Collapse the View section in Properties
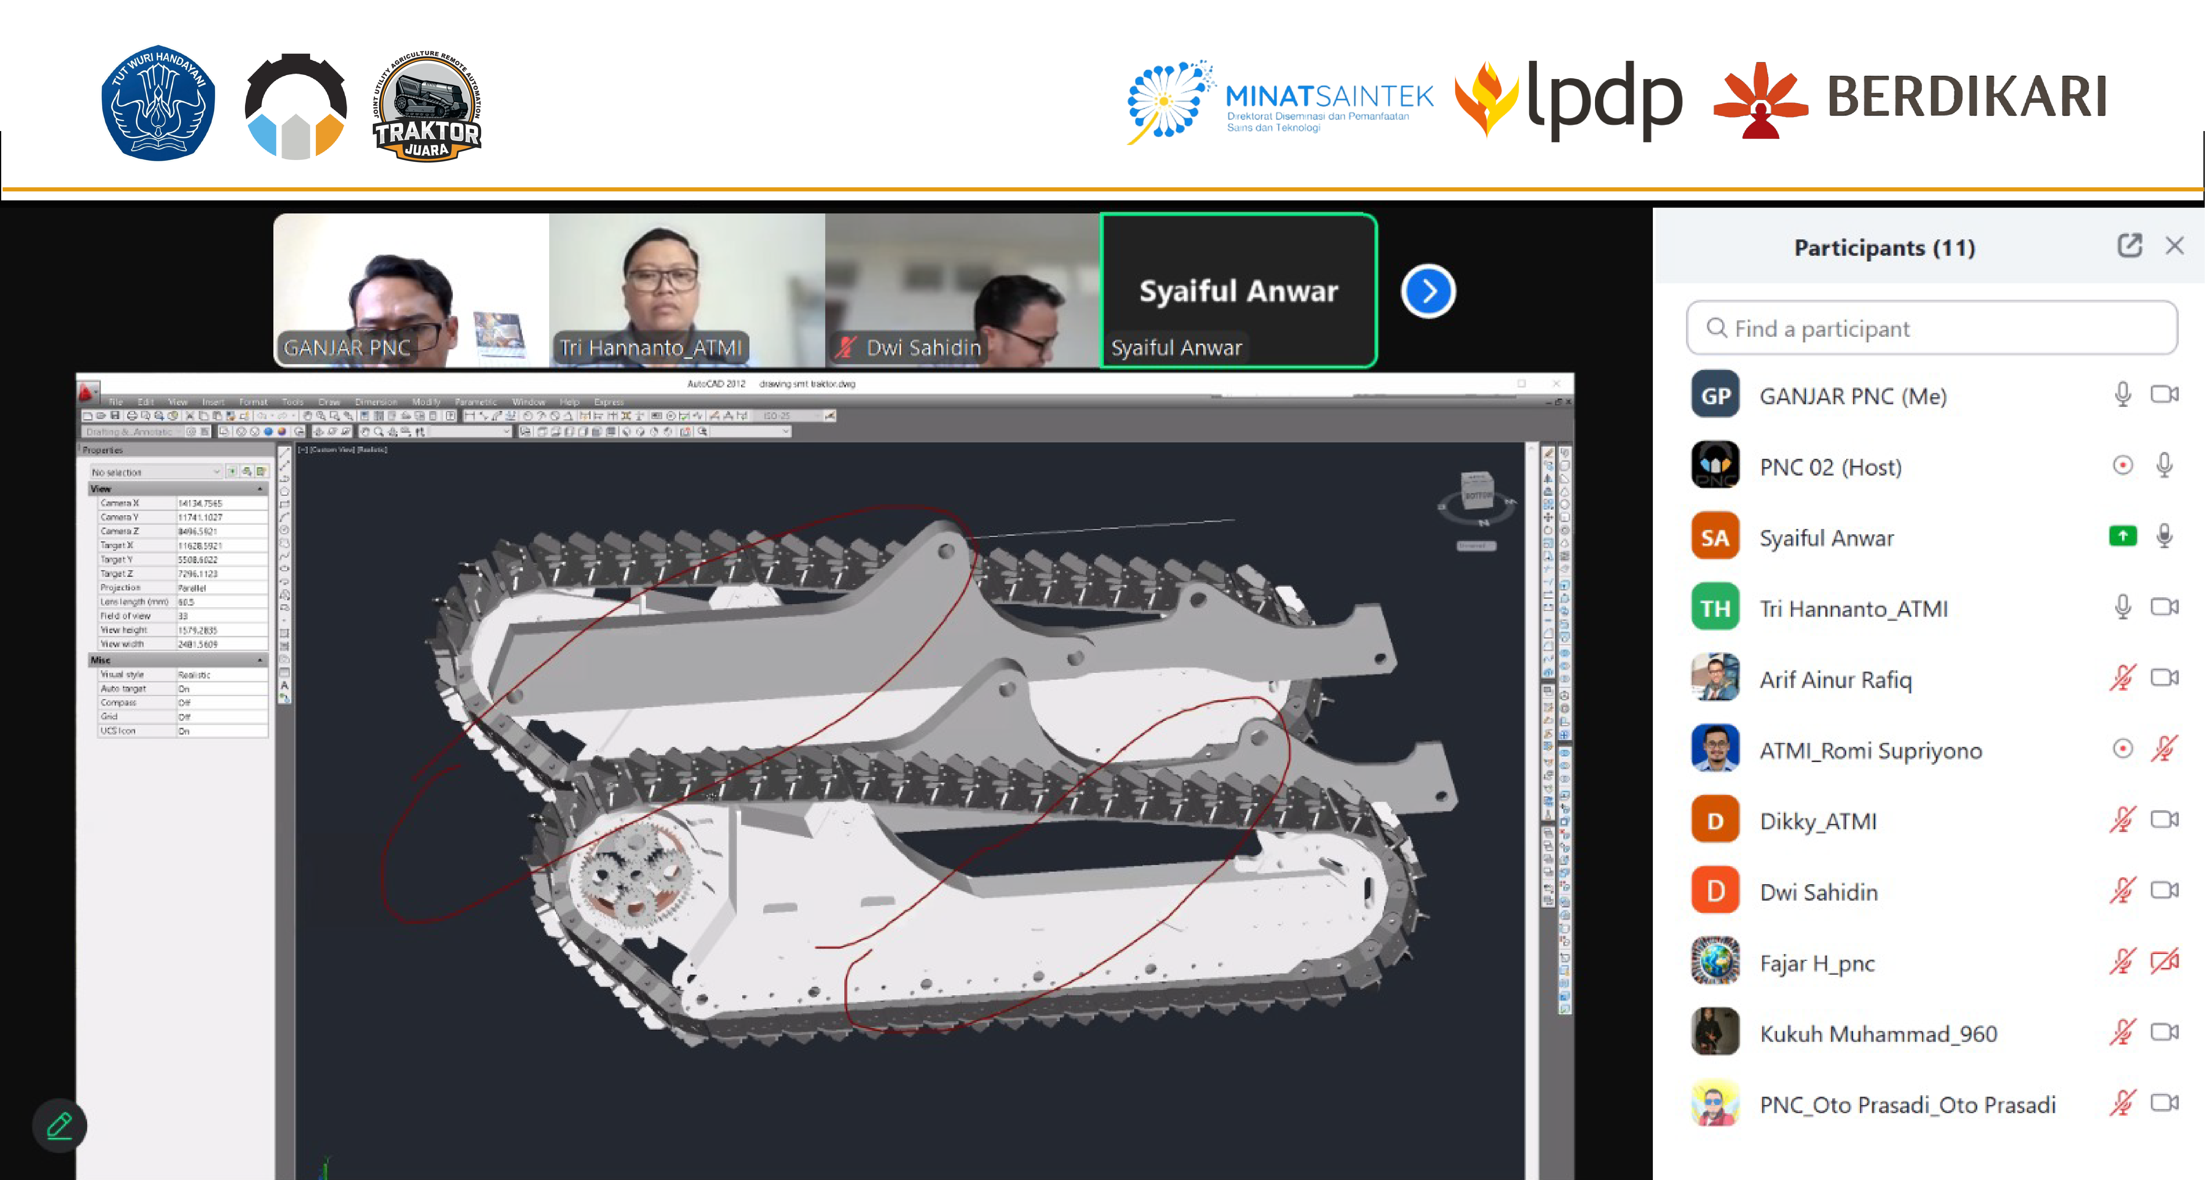 click(260, 489)
